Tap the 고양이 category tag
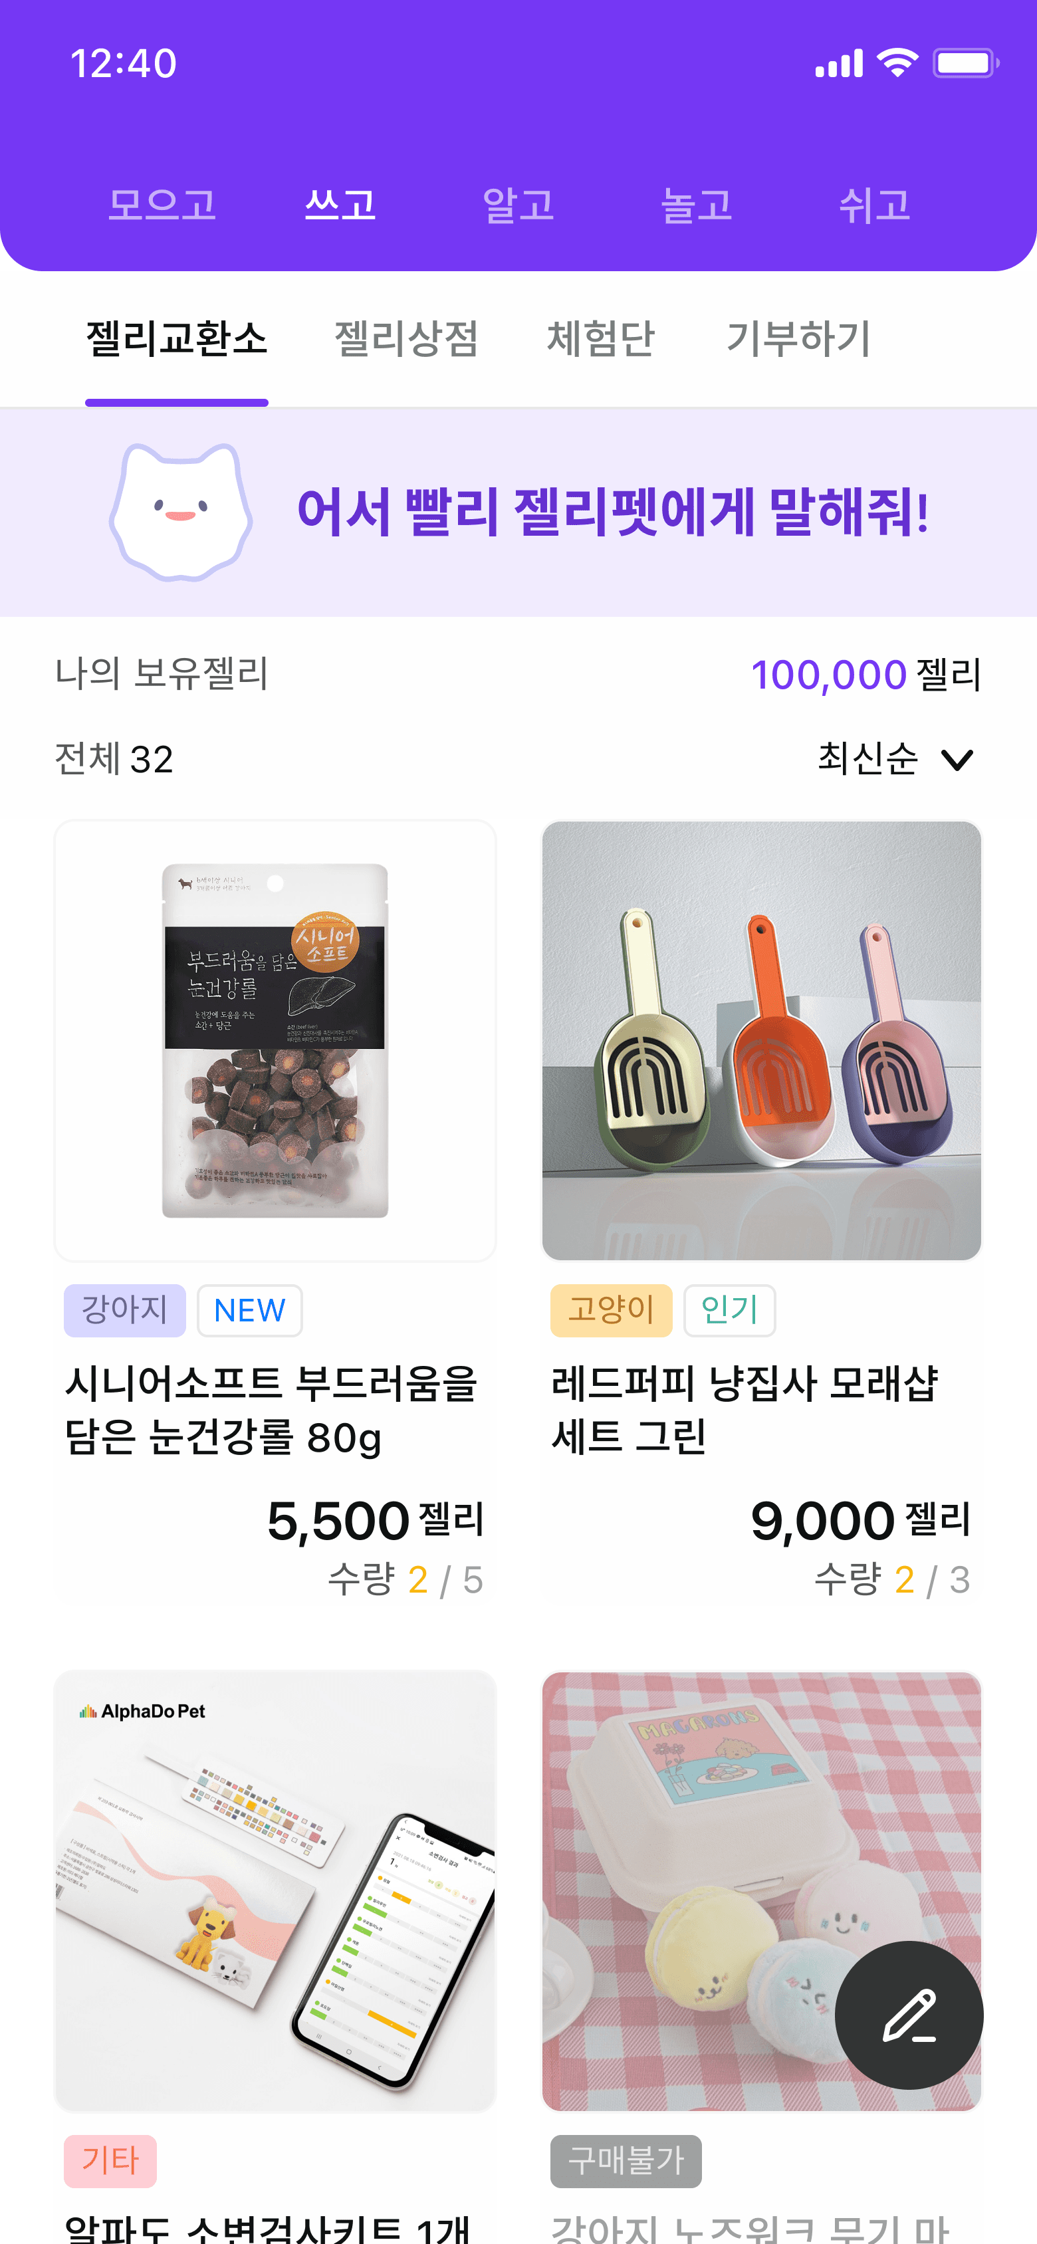Image resolution: width=1037 pixels, height=2244 pixels. (x=611, y=1309)
